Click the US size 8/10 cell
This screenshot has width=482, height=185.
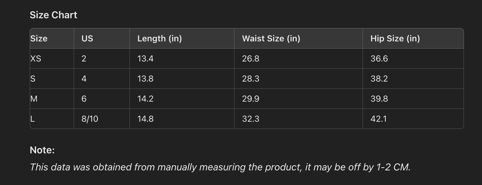pyautogui.click(x=90, y=119)
